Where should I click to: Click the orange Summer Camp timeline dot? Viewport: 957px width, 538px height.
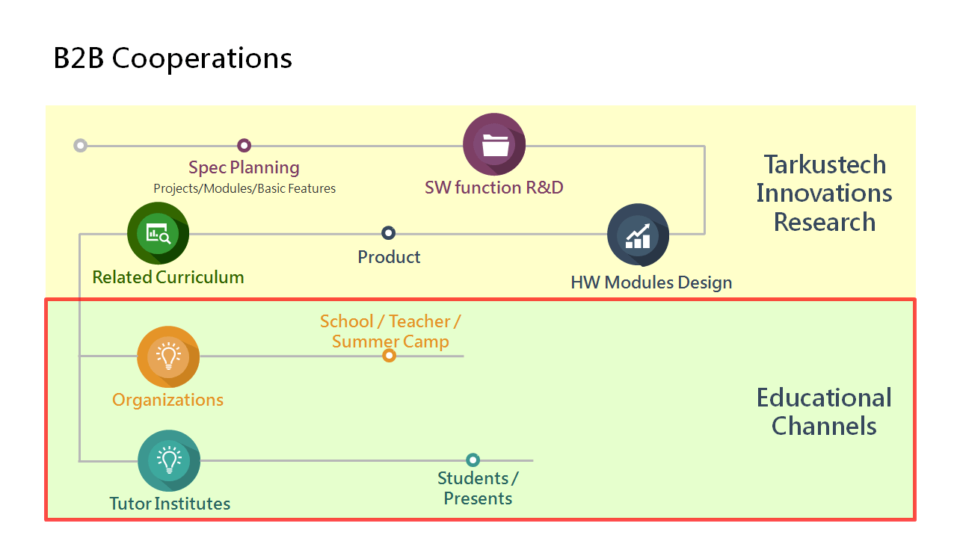pyautogui.click(x=389, y=356)
